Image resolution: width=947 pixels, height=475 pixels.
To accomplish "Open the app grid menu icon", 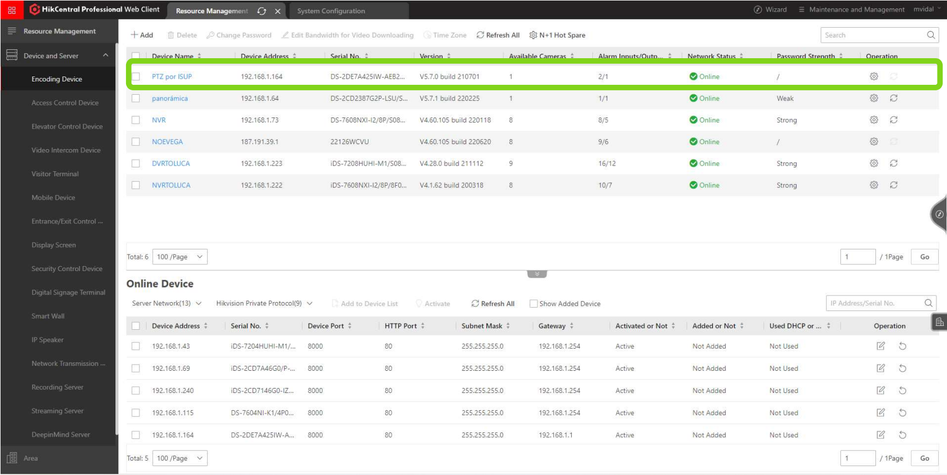I will pyautogui.click(x=12, y=10).
